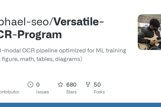161x107 pixels.
Task: Click the Forks branch icon
Action: 88,85
